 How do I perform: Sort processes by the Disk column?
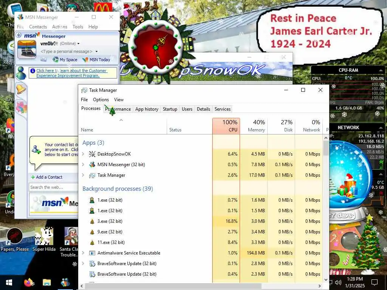281,126
